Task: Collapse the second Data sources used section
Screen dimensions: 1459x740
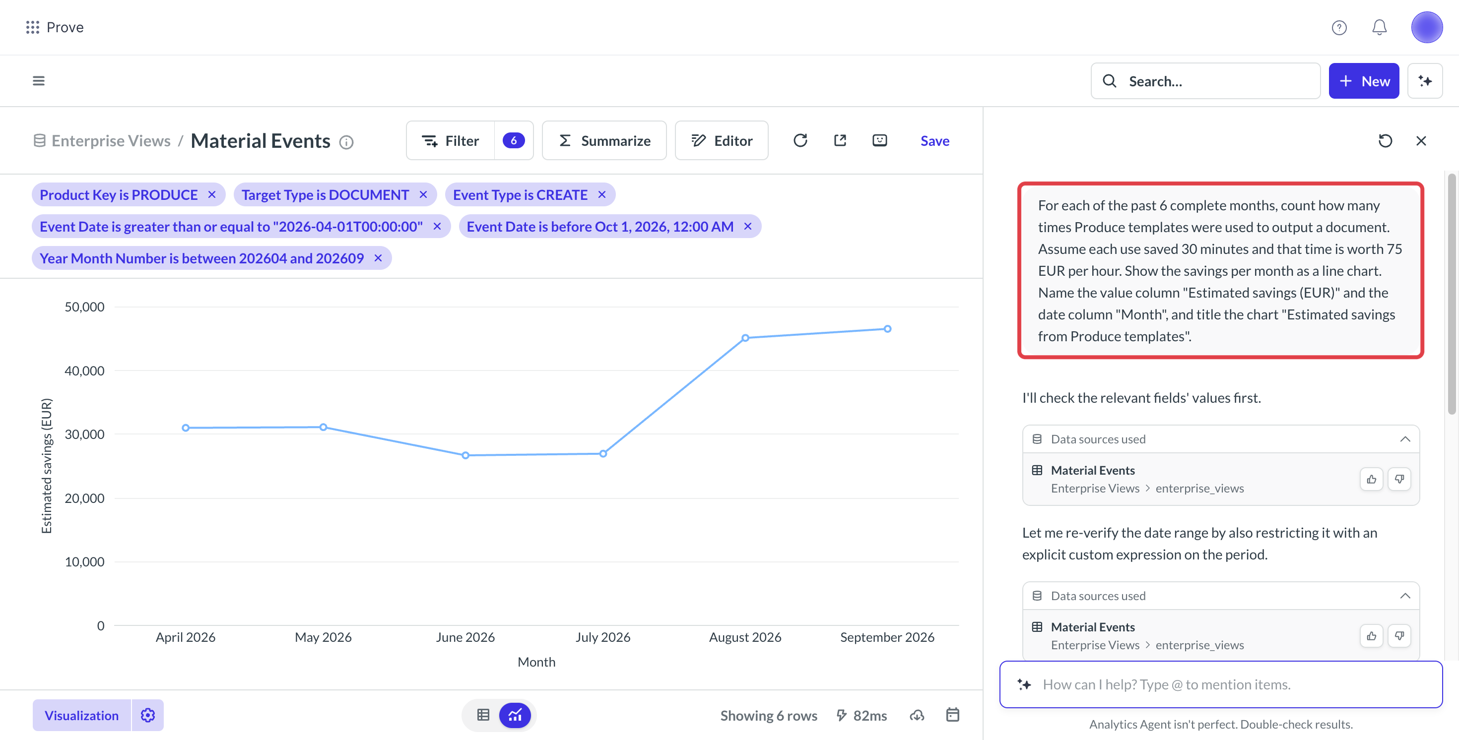Action: pos(1404,596)
